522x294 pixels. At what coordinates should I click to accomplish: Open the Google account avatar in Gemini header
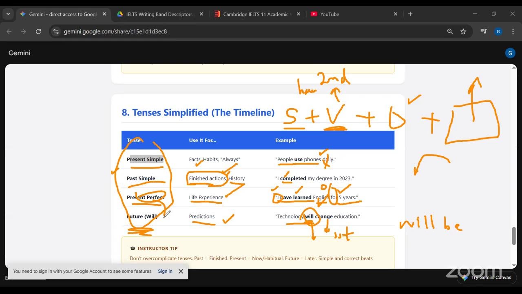pyautogui.click(x=510, y=53)
